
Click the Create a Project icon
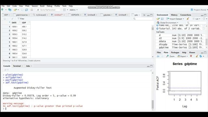click(10, 10)
